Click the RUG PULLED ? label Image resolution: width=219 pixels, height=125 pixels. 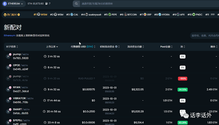point(86,78)
